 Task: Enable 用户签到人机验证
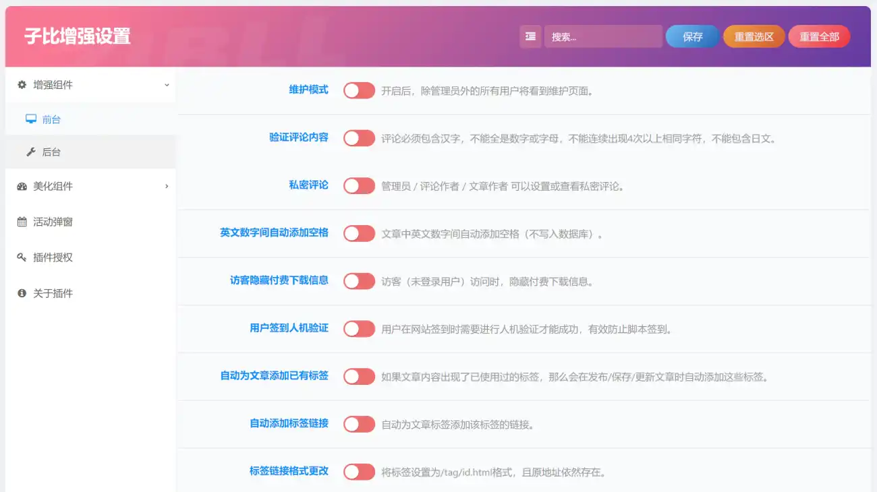tap(359, 329)
